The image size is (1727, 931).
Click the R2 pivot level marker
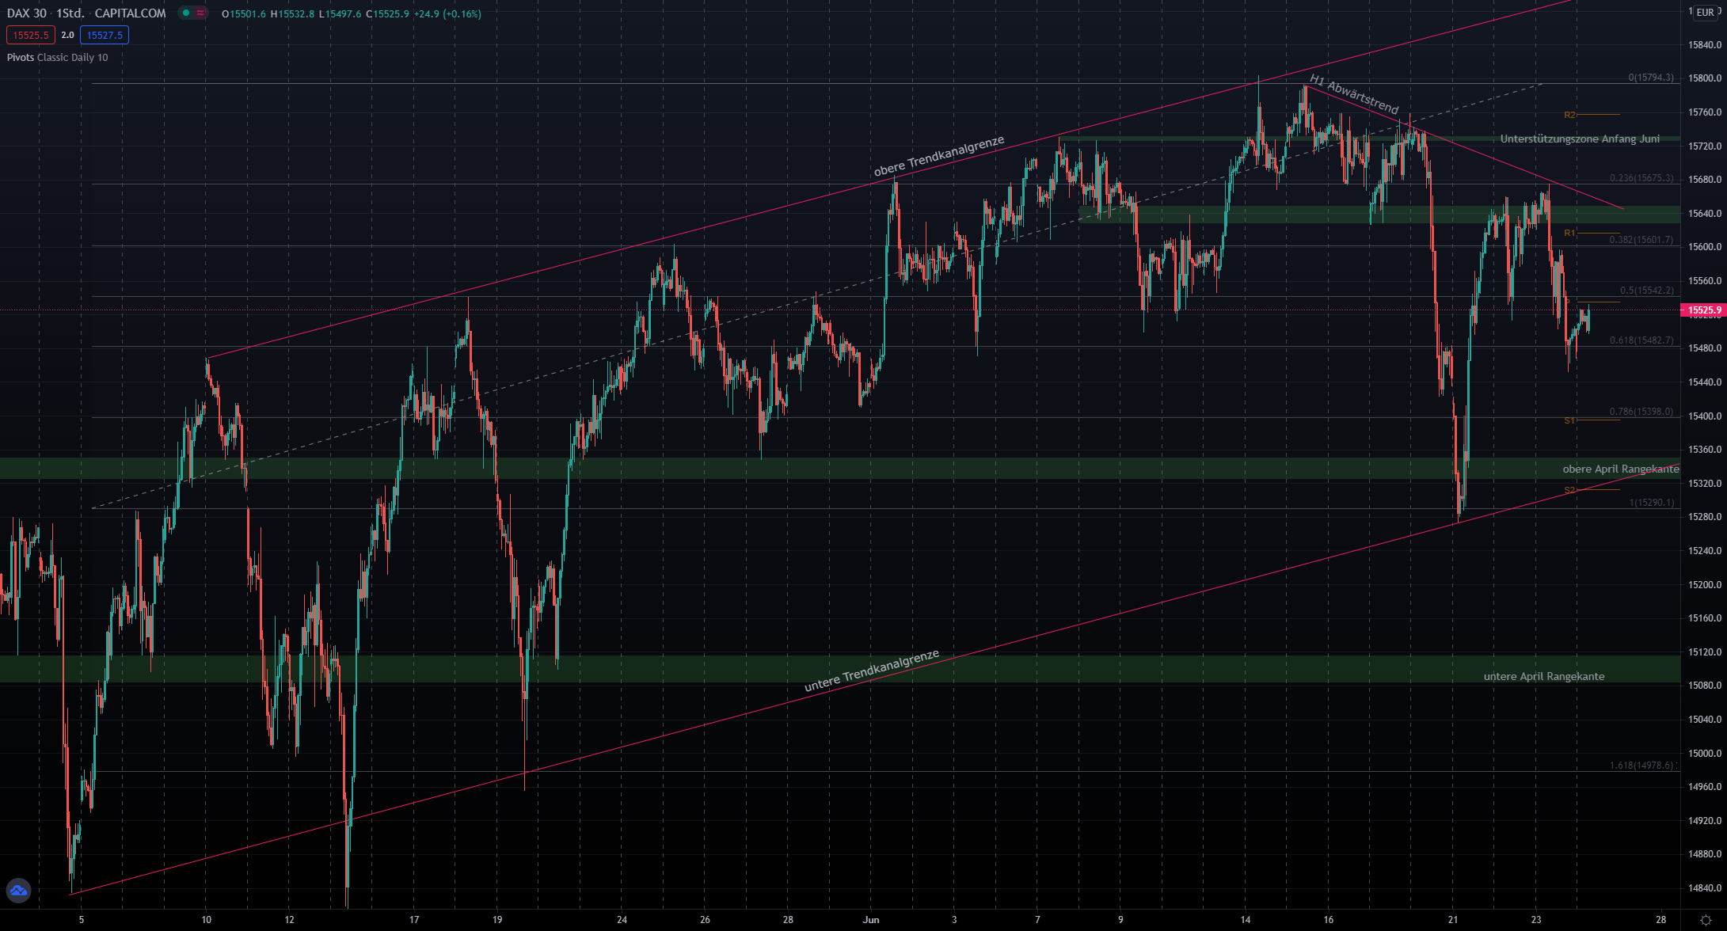click(1569, 115)
